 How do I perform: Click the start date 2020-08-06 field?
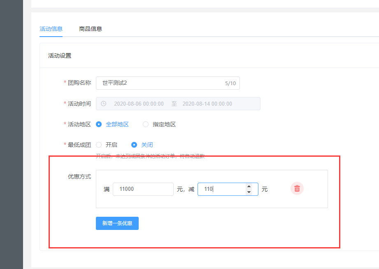tap(139, 104)
